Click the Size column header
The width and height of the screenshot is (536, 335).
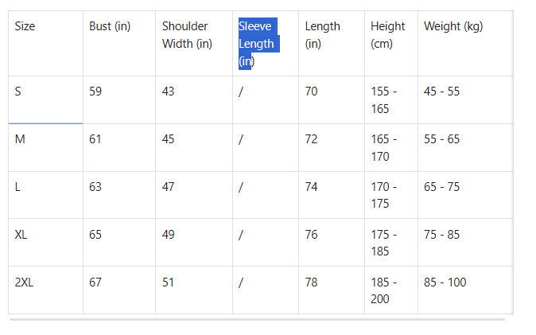[x=25, y=26]
